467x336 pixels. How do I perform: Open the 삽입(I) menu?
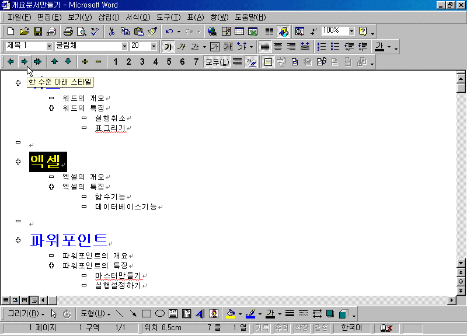[109, 17]
